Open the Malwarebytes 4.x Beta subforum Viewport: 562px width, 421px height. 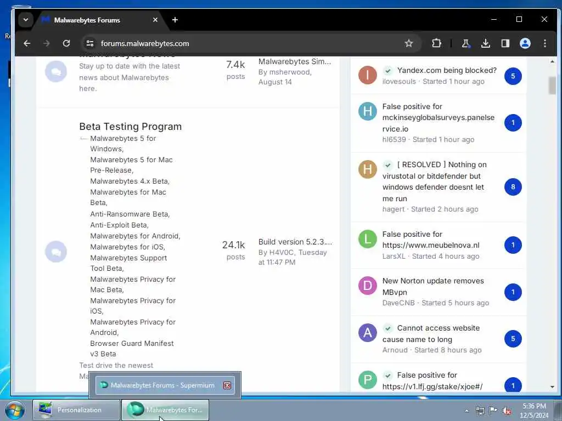(130, 181)
